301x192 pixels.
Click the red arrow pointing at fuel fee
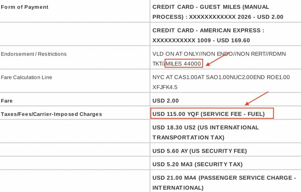(256, 98)
